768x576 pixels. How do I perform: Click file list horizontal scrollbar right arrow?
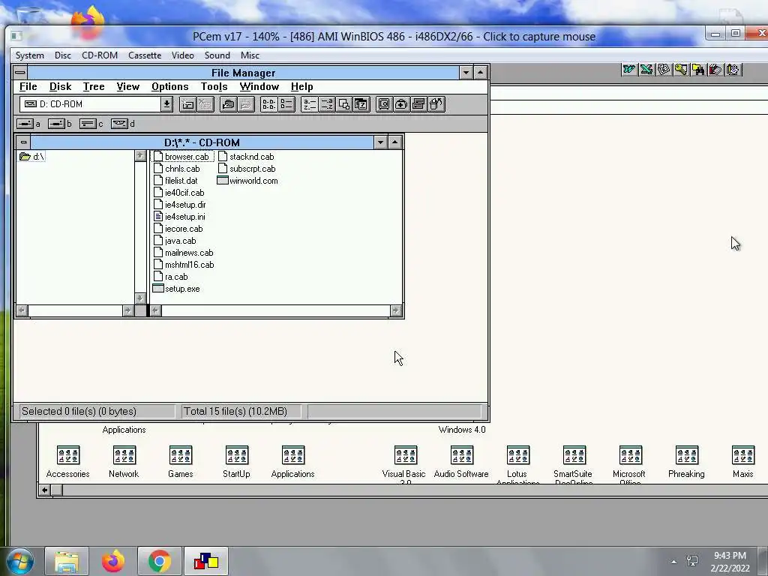[396, 310]
